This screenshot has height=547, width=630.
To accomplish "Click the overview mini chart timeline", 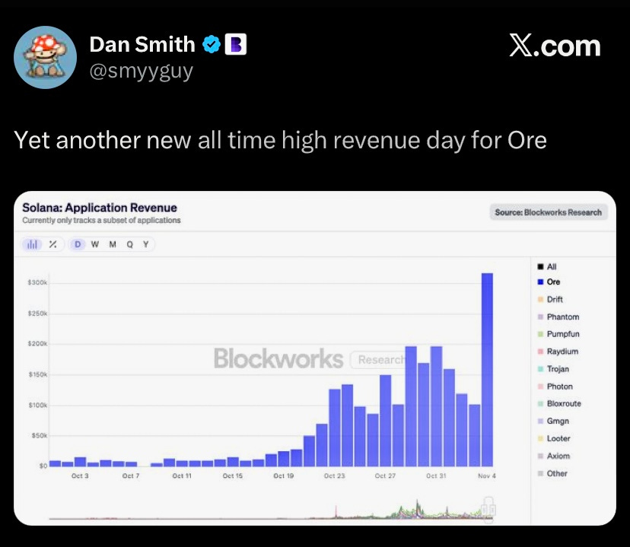I will (271, 510).
